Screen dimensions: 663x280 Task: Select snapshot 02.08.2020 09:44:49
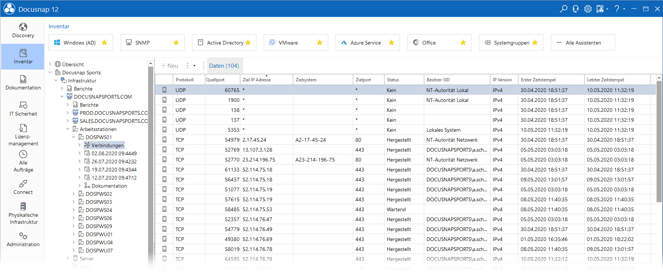(x=114, y=153)
